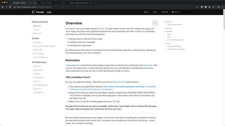Click the search magnifier icon
Viewport: 225px width, 126px height.
point(173,12)
